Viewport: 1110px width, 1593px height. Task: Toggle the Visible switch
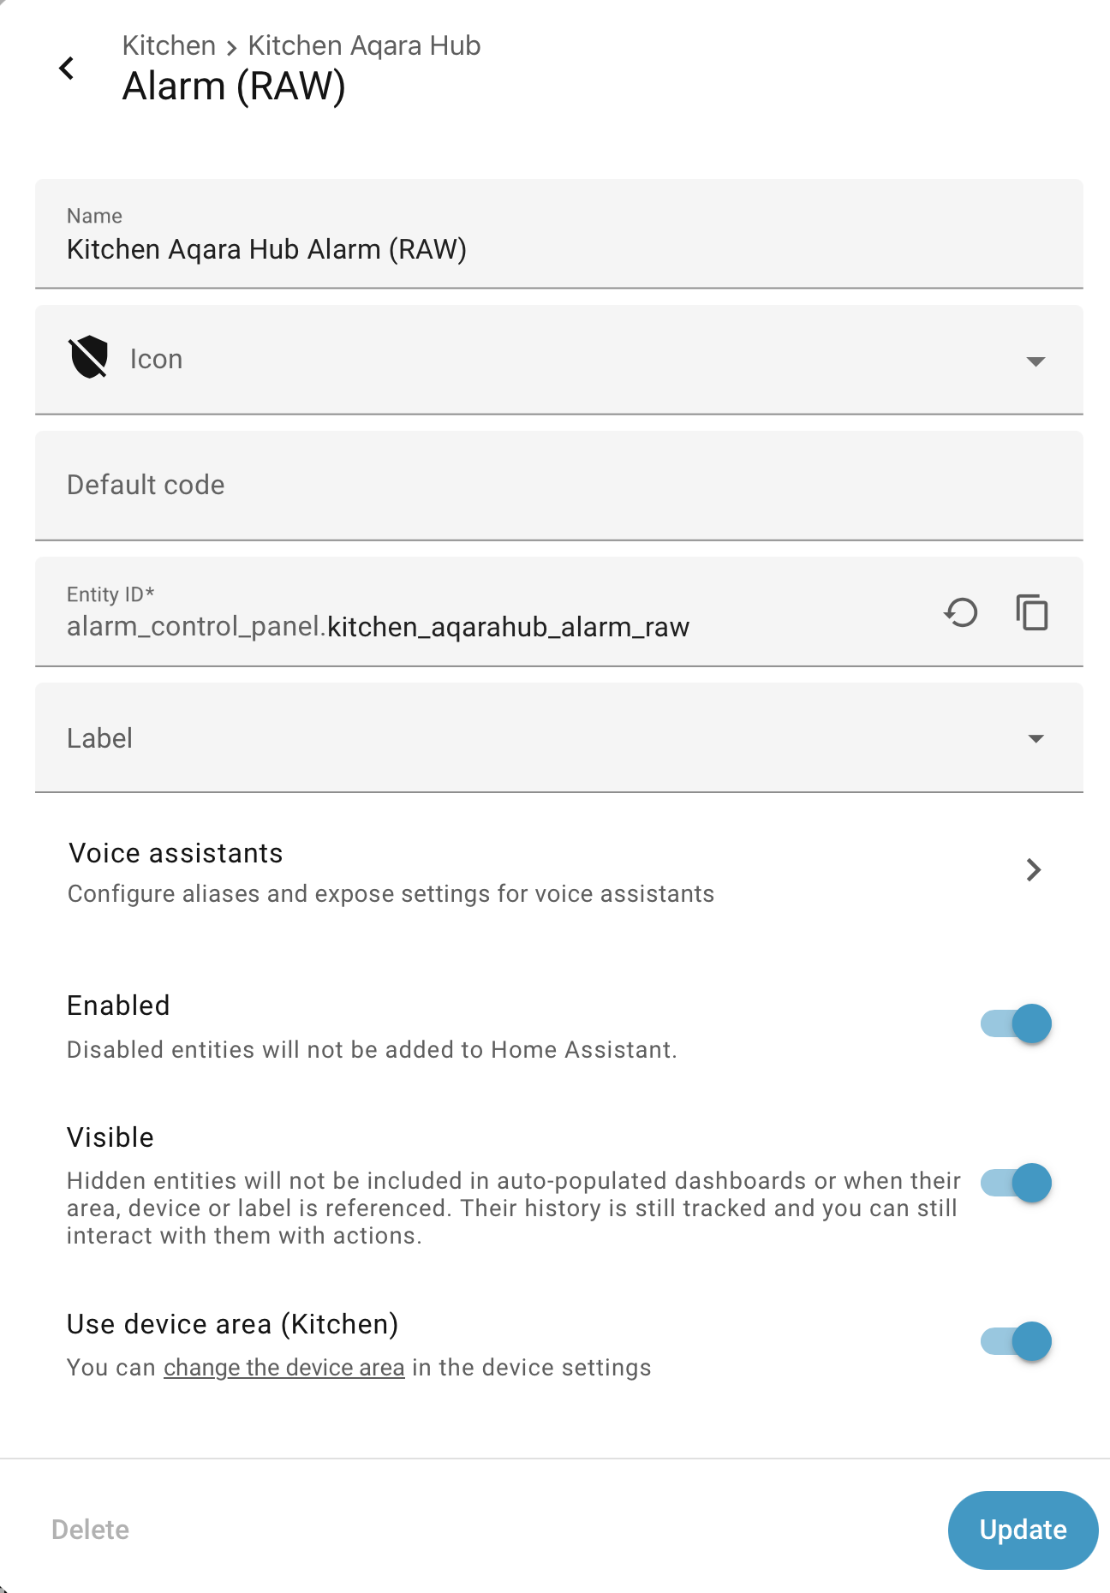1016,1183
